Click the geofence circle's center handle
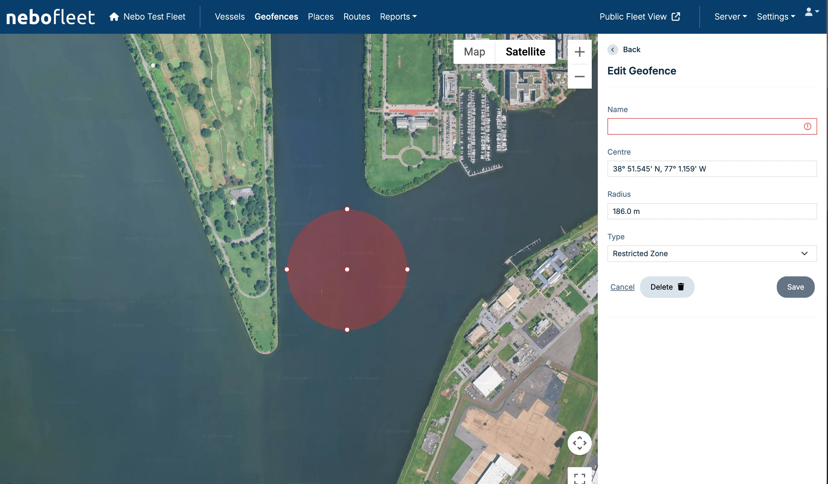The height and width of the screenshot is (484, 828). click(x=347, y=269)
